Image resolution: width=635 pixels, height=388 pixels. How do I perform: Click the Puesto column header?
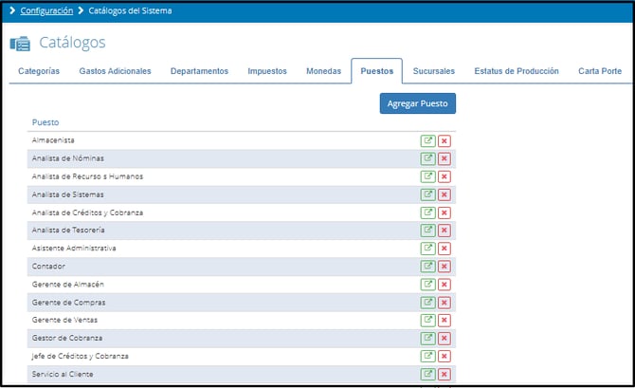[45, 122]
